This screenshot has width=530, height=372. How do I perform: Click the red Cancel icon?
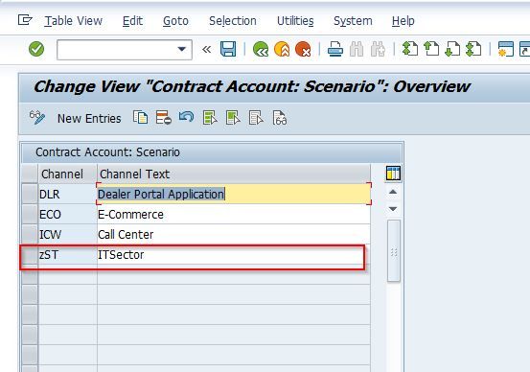point(303,49)
